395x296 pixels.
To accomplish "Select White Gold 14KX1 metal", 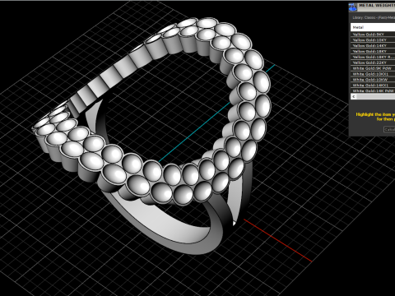I will coord(373,86).
